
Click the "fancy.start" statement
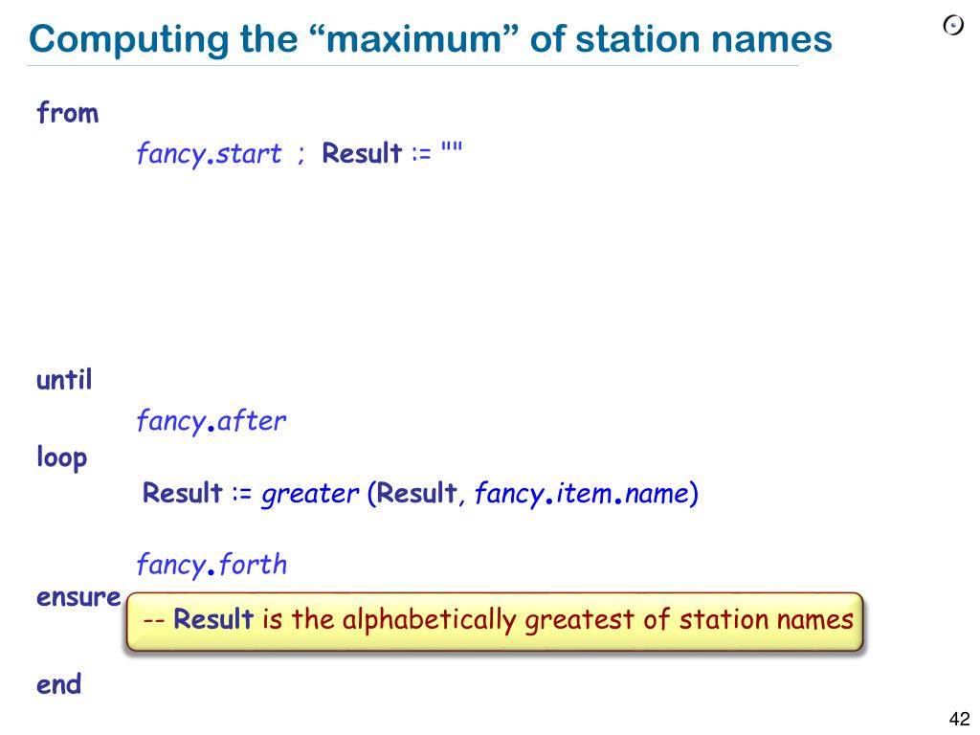pyautogui.click(x=209, y=154)
